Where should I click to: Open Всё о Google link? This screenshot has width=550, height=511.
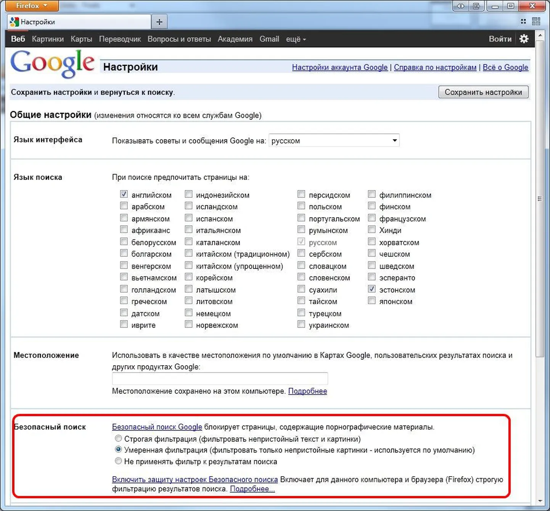[x=505, y=68]
